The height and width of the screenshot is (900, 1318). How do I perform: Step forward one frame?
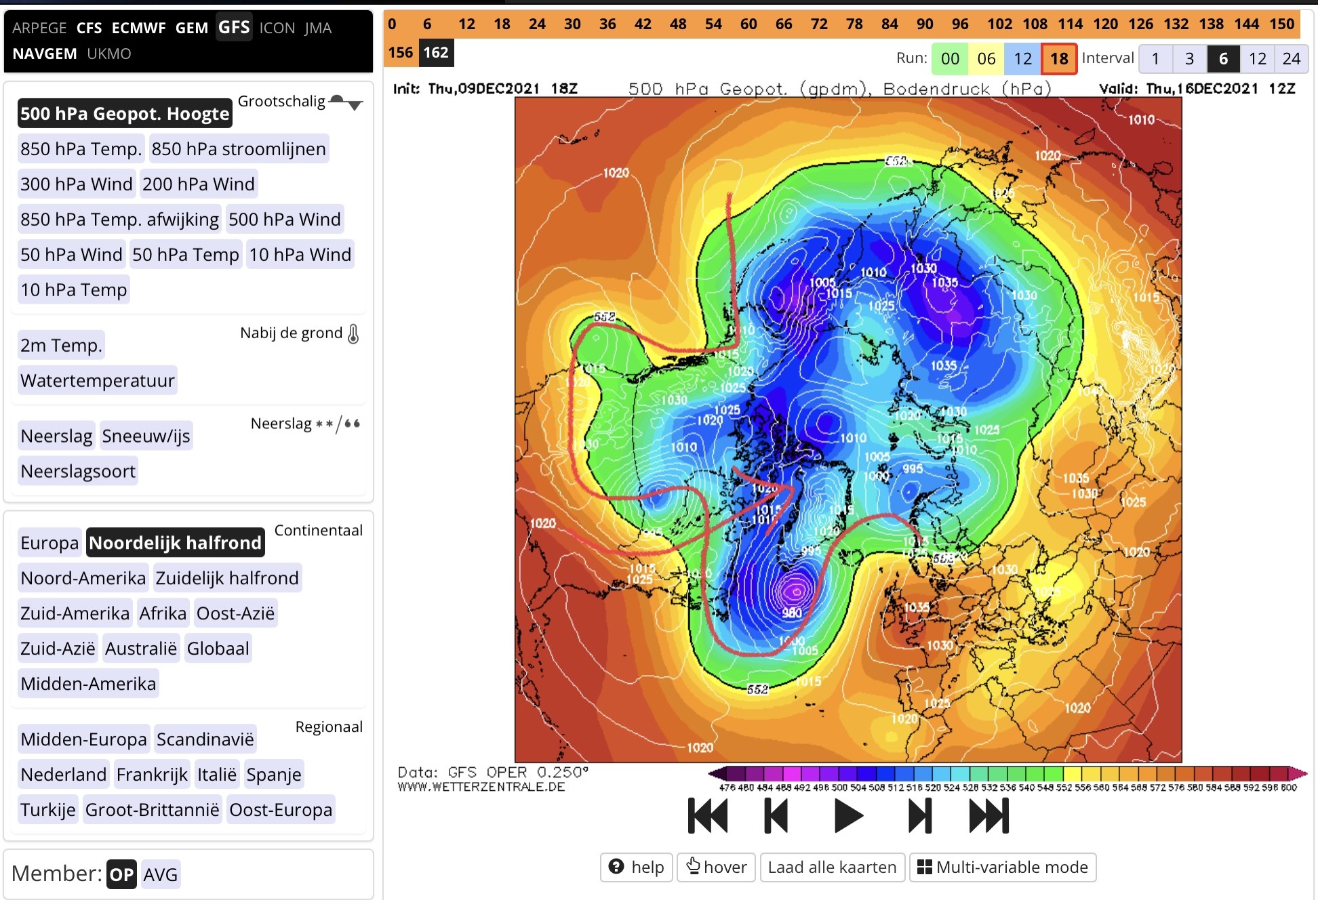(x=920, y=815)
